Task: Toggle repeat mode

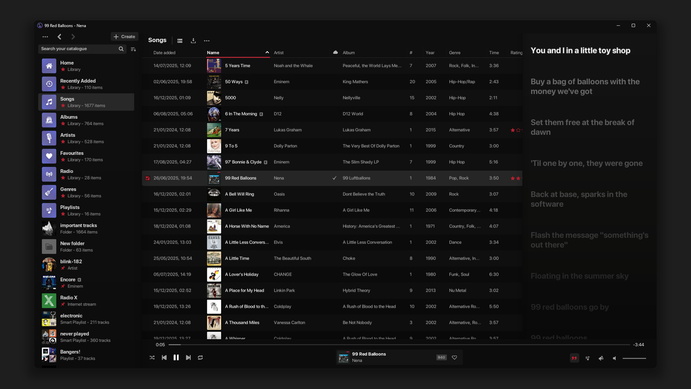Action: 200,358
